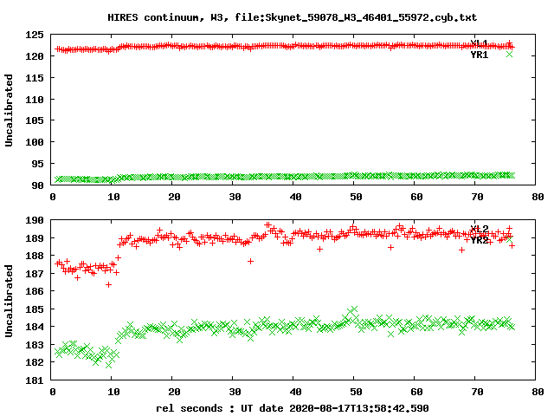
Task: Click the 182 y-axis tick value
Action: (35, 362)
